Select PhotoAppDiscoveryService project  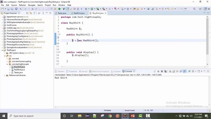(x=19, y=45)
